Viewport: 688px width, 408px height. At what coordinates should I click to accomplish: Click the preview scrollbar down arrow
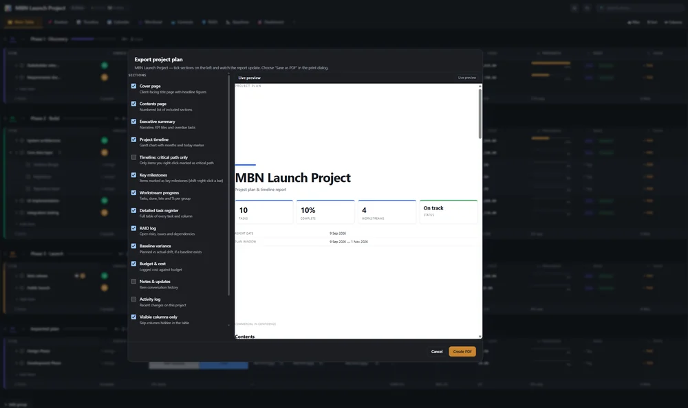tap(480, 337)
